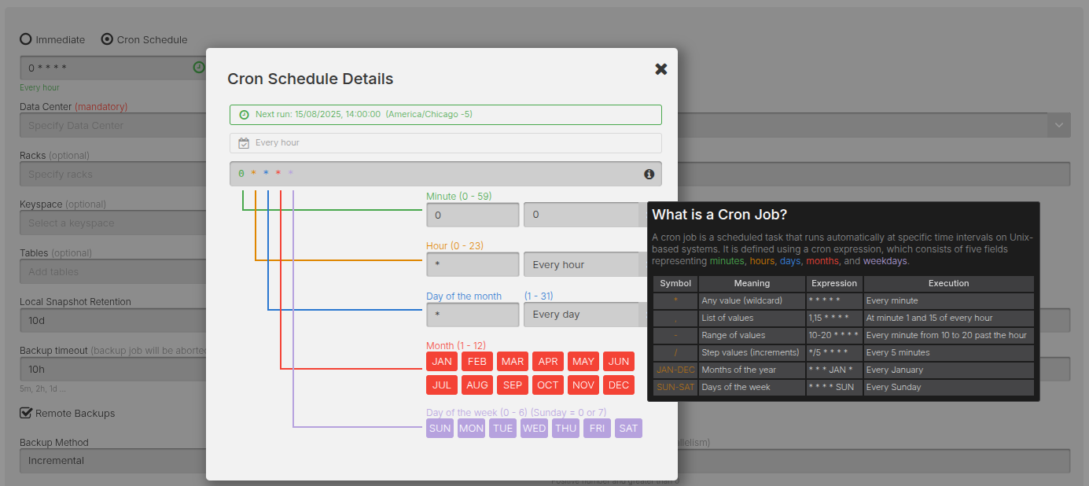Toggle the SUN weekday button

coord(440,429)
